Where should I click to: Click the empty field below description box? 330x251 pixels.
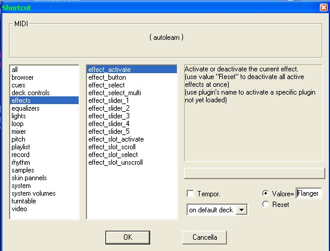[254, 173]
